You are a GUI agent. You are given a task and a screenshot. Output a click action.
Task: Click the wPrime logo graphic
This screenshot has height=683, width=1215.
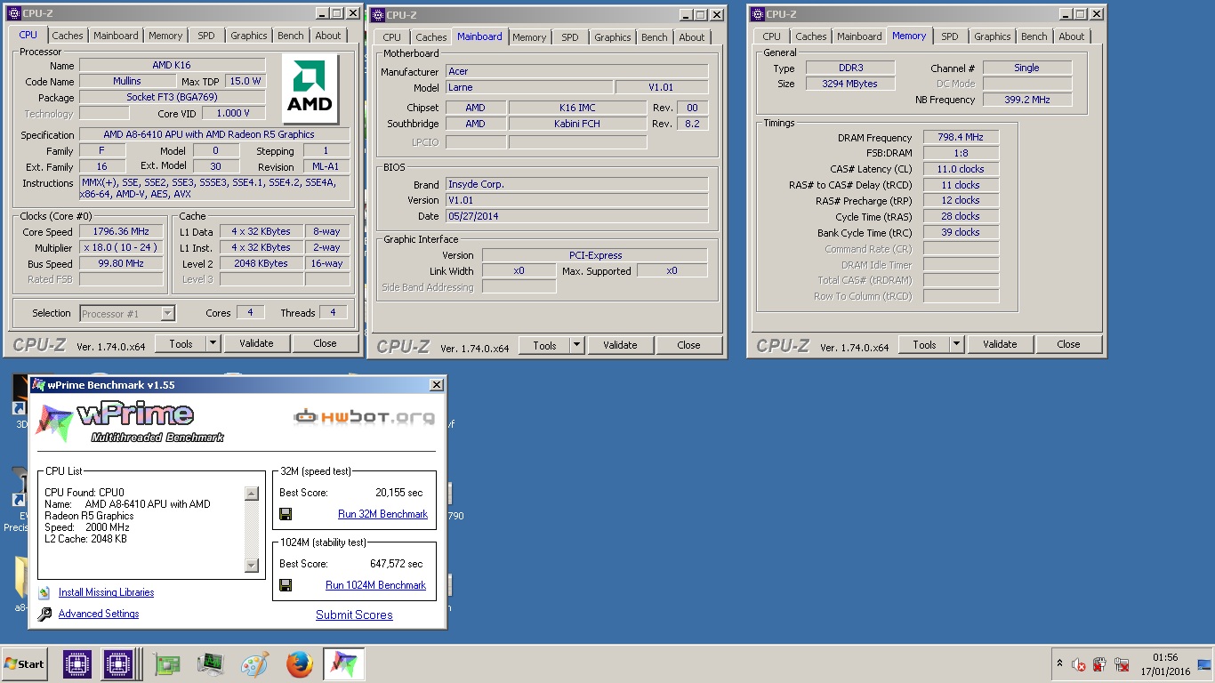pos(130,421)
